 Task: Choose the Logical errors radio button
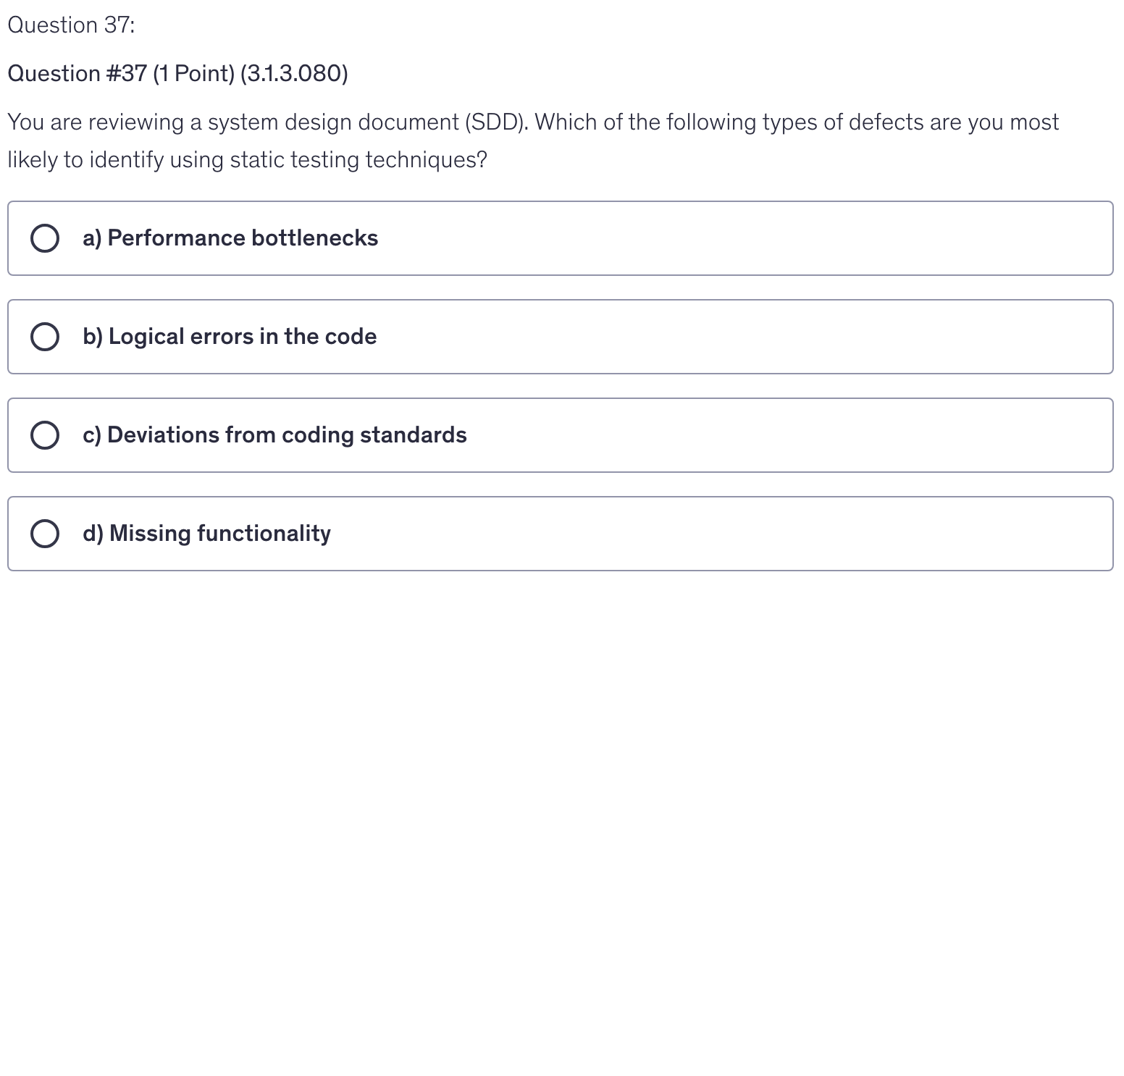pyautogui.click(x=45, y=337)
